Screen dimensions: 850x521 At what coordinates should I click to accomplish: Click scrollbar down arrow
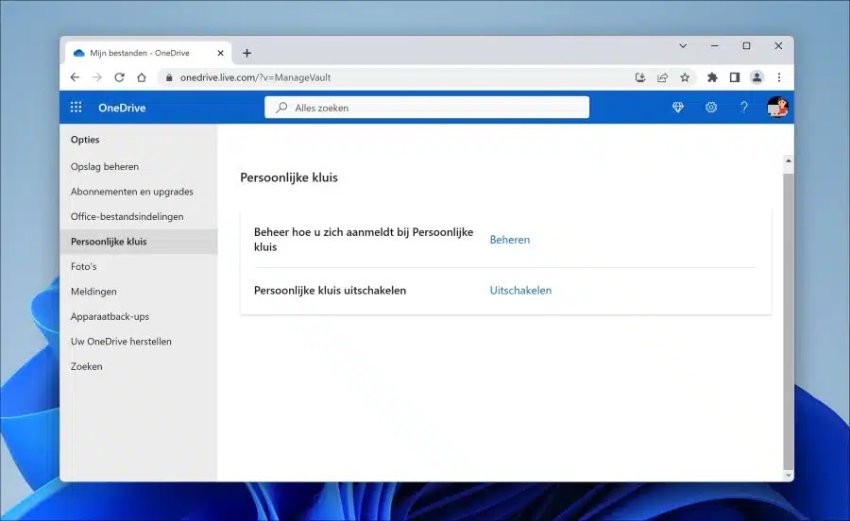point(789,476)
